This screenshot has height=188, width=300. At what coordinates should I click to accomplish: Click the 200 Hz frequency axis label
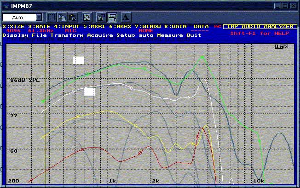point(14,181)
